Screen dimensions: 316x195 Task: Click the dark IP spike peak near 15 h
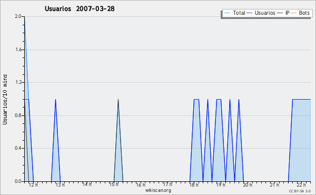click(x=118, y=99)
